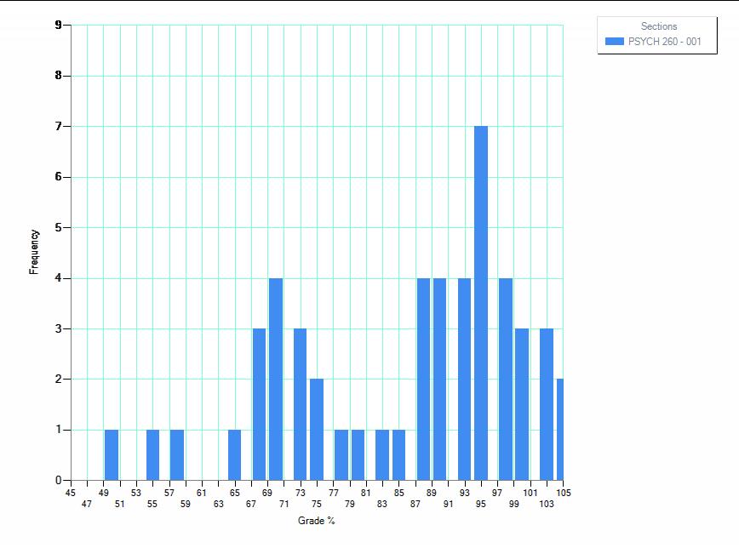Click the Grade % x-axis title
The image size is (739, 548).
316,521
